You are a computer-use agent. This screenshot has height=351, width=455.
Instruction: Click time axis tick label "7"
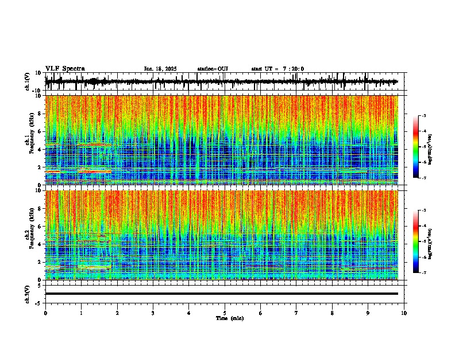296,313
